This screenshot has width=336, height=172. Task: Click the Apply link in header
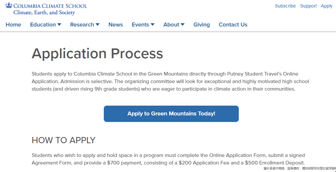coord(326,6)
